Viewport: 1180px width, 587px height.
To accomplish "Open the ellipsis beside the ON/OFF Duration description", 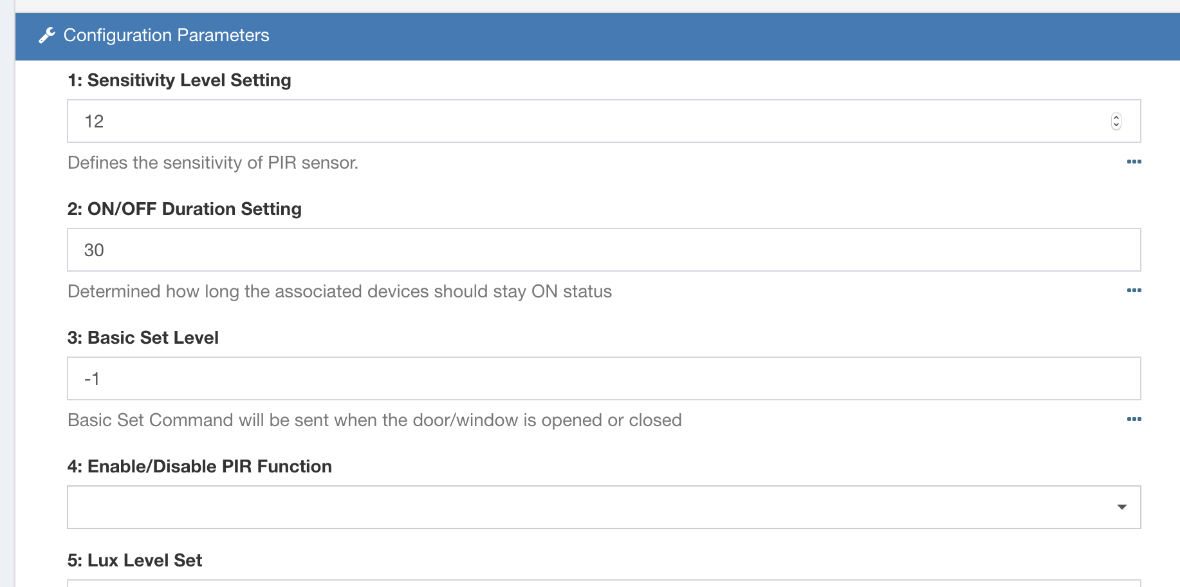I will pyautogui.click(x=1134, y=290).
